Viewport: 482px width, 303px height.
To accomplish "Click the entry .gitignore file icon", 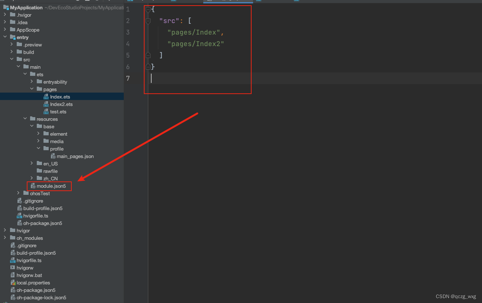I will [x=19, y=201].
